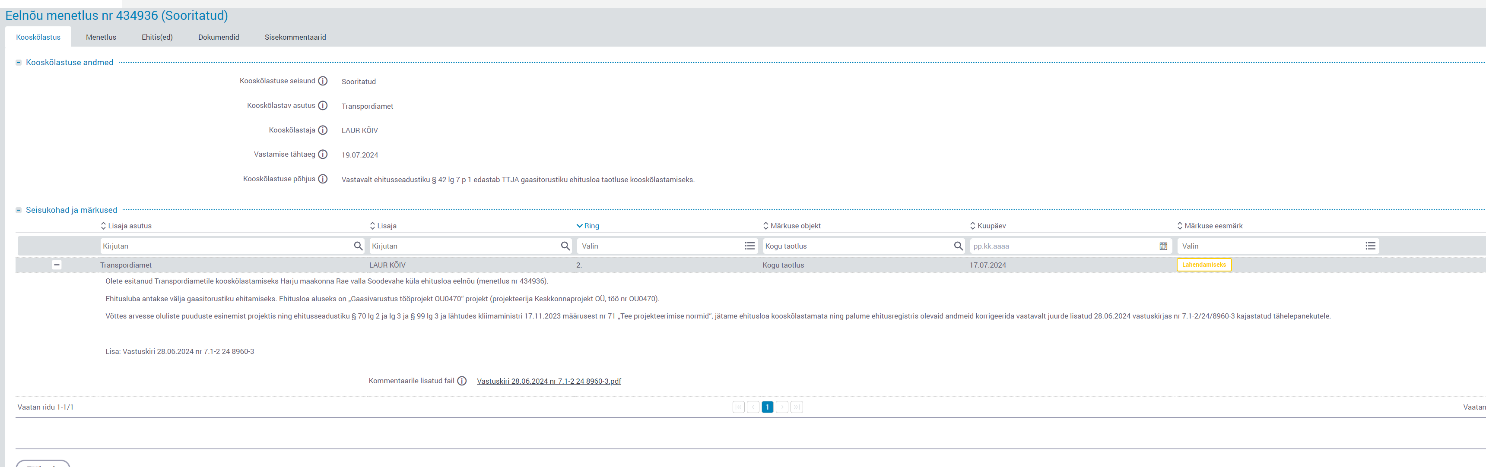Sort table by Ring column
The width and height of the screenshot is (1486, 467).
(591, 226)
